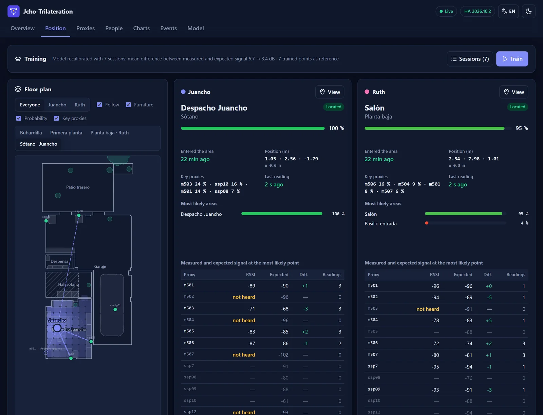Go to the People tab
Viewport: 543px width, 415px height.
[x=114, y=28]
